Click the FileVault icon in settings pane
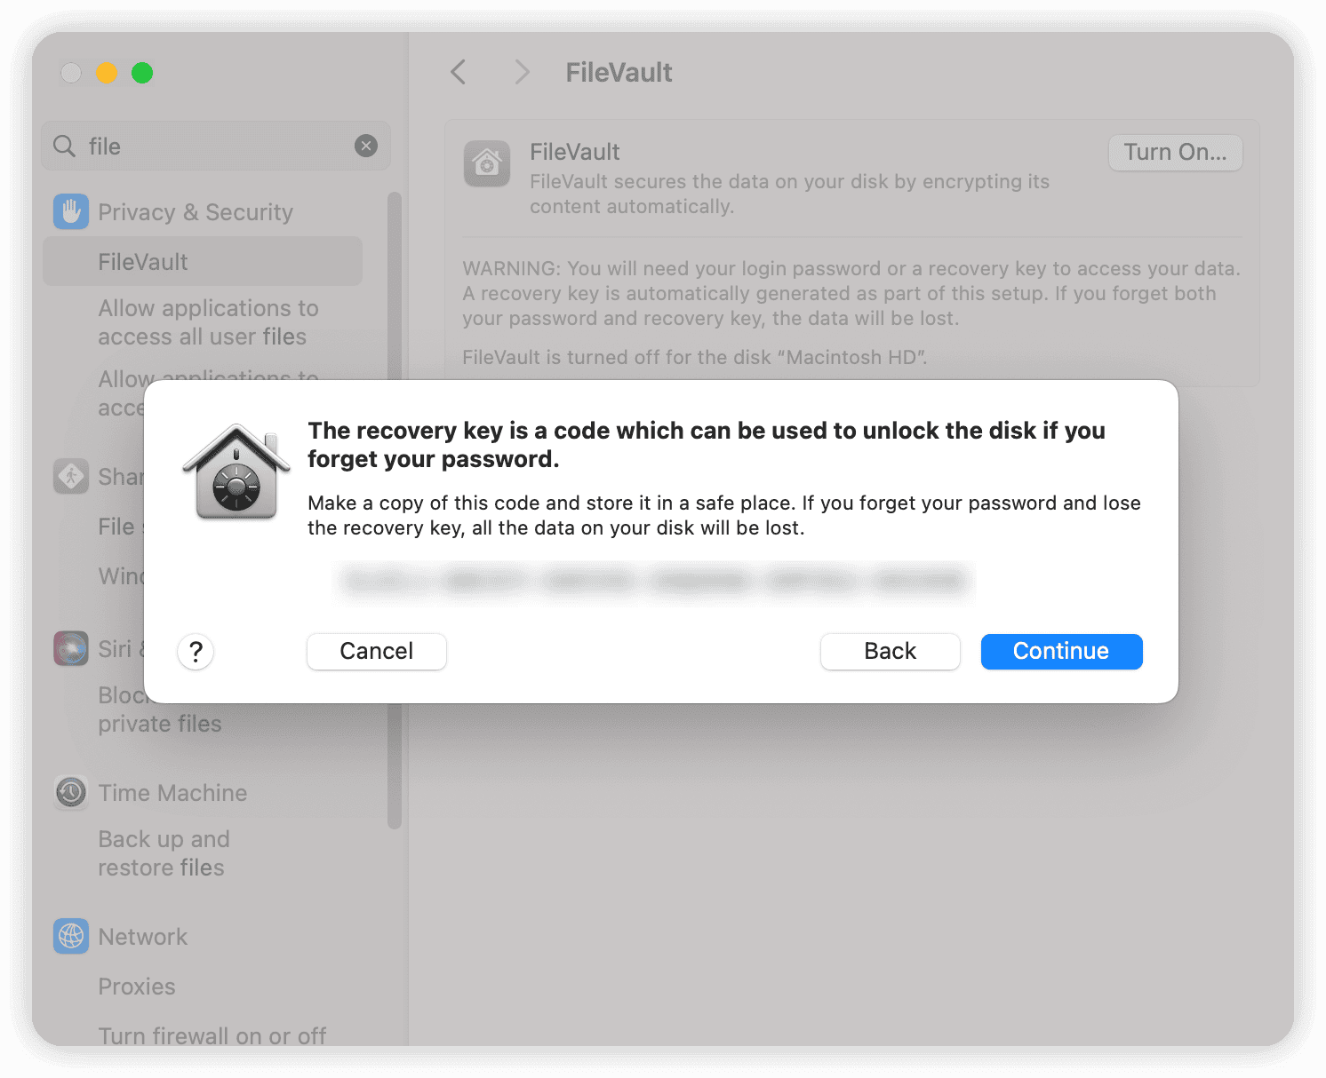This screenshot has width=1326, height=1078. click(487, 163)
